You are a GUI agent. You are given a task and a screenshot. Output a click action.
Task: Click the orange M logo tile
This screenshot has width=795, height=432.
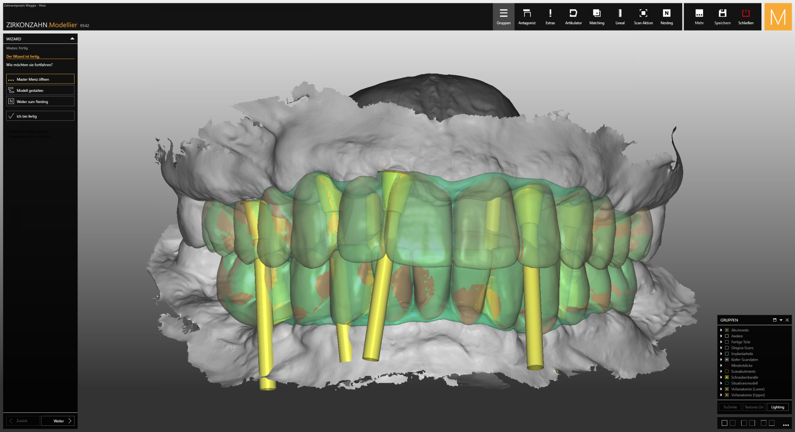(x=778, y=17)
